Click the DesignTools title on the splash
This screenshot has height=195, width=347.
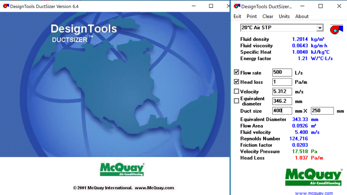click(84, 29)
